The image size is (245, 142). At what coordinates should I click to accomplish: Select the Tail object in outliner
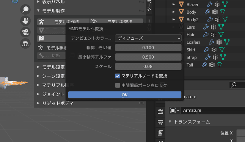(190, 65)
